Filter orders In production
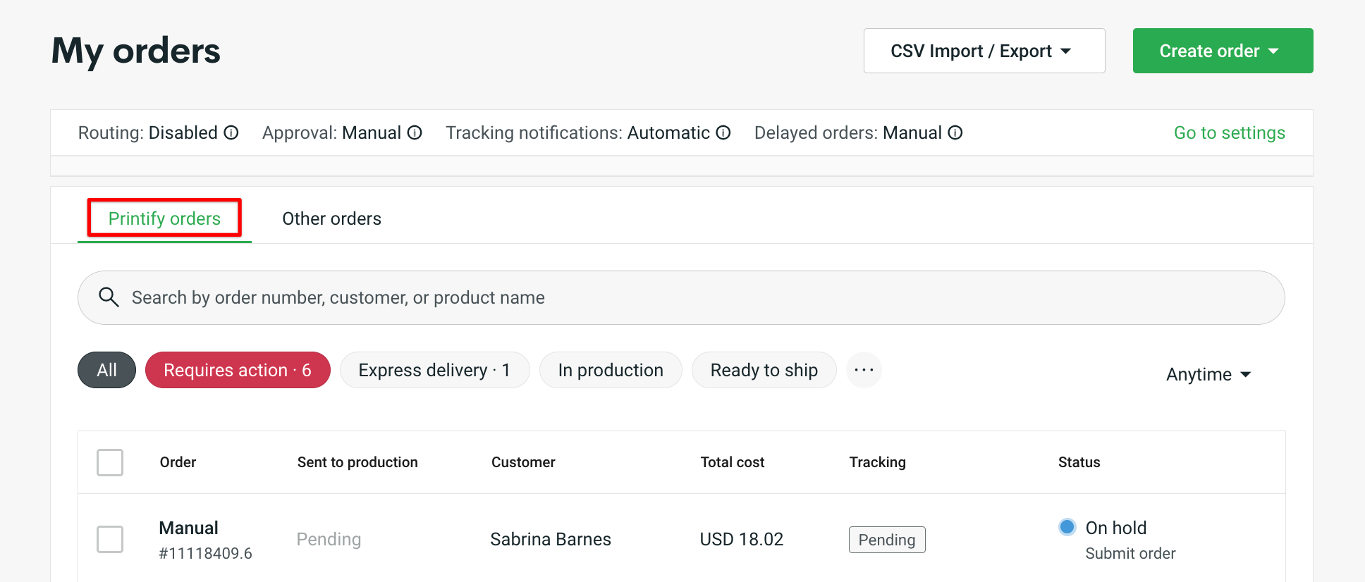Screen dimensions: 1365x582 [611, 370]
